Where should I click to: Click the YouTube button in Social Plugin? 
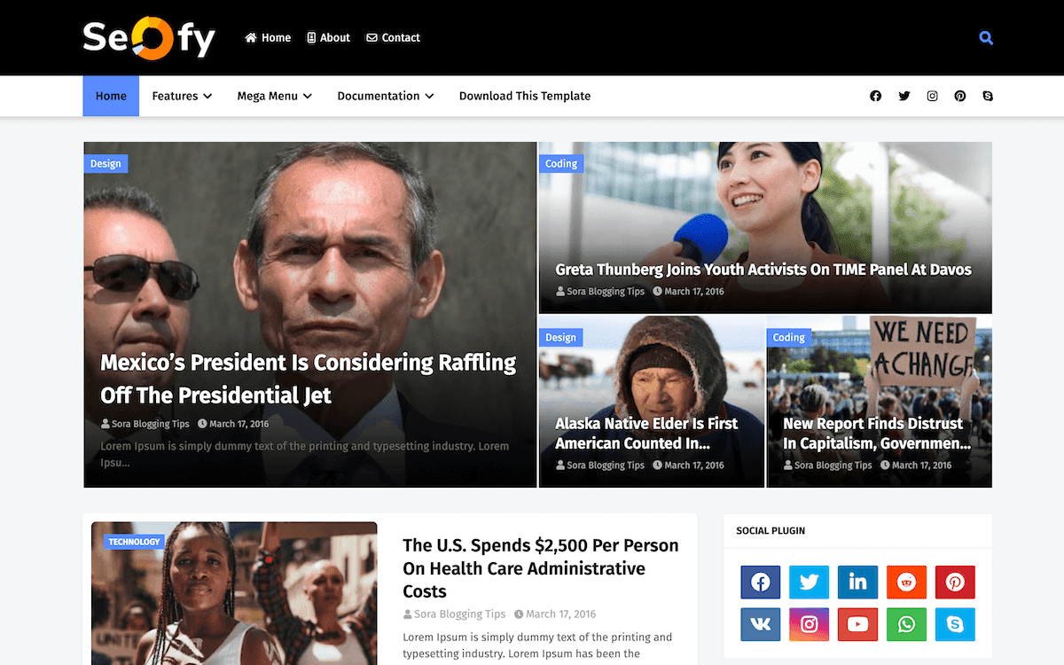[857, 624]
